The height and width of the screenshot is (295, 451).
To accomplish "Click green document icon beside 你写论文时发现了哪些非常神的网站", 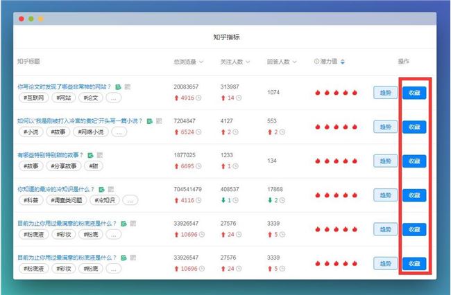I will click(x=118, y=87).
